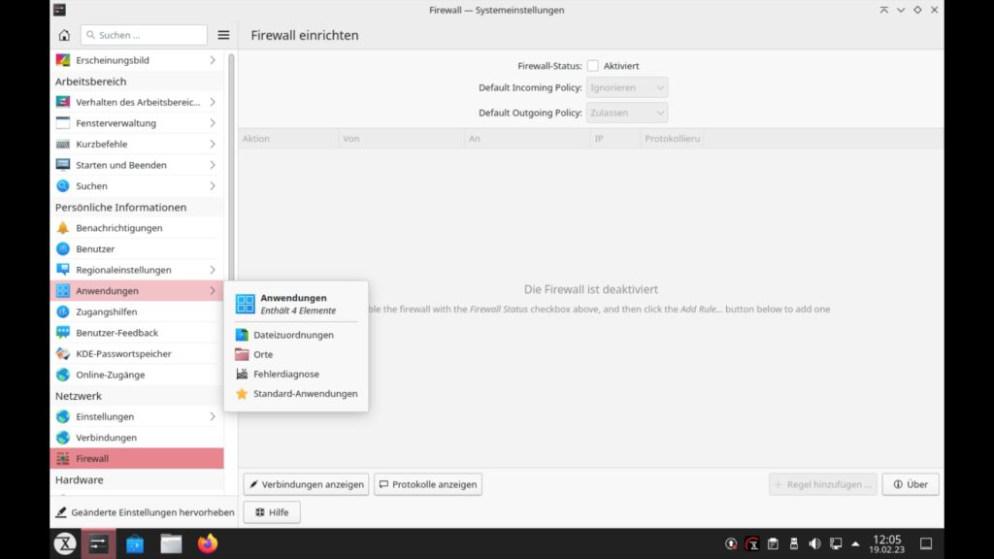Open the application launcher in taskbar
Image resolution: width=994 pixels, height=559 pixels.
pos(65,543)
